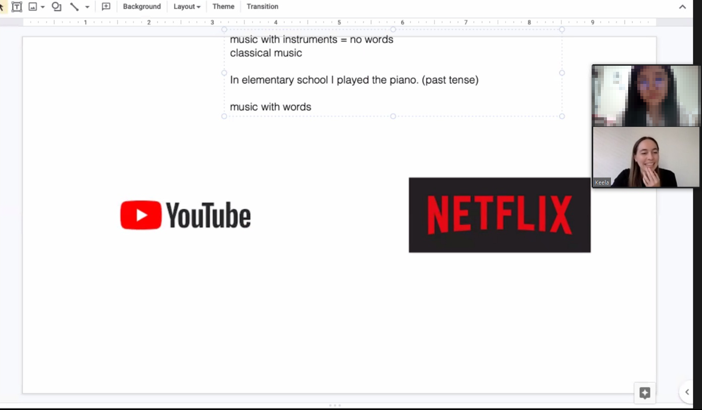Open the Background settings
702x410 pixels.
point(142,7)
